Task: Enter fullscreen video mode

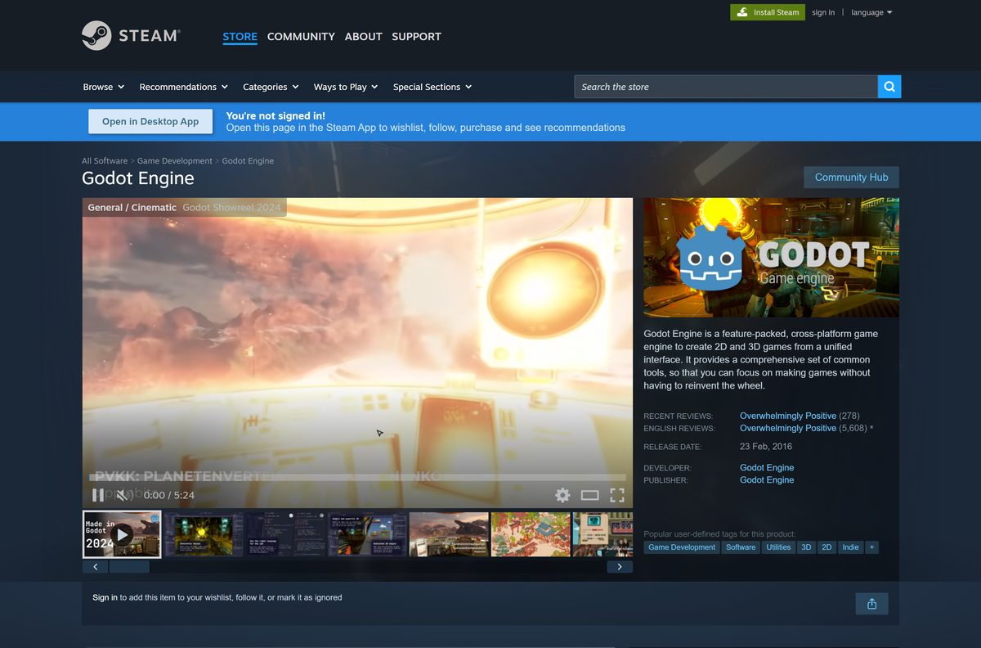Action: (x=617, y=495)
